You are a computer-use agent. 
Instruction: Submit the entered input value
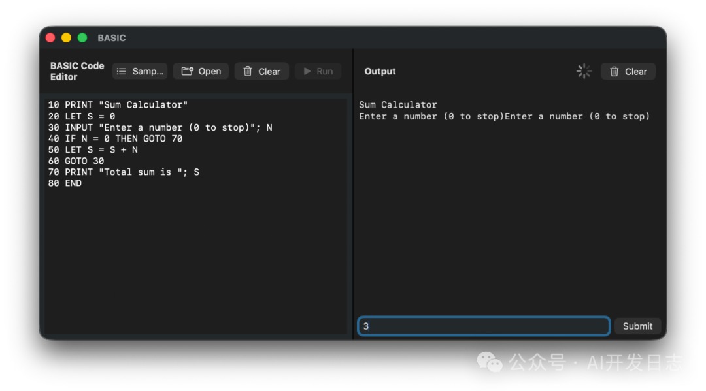[x=637, y=326]
